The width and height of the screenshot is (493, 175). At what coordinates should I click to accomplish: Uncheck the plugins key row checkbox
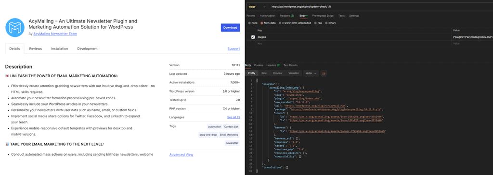pos(253,37)
